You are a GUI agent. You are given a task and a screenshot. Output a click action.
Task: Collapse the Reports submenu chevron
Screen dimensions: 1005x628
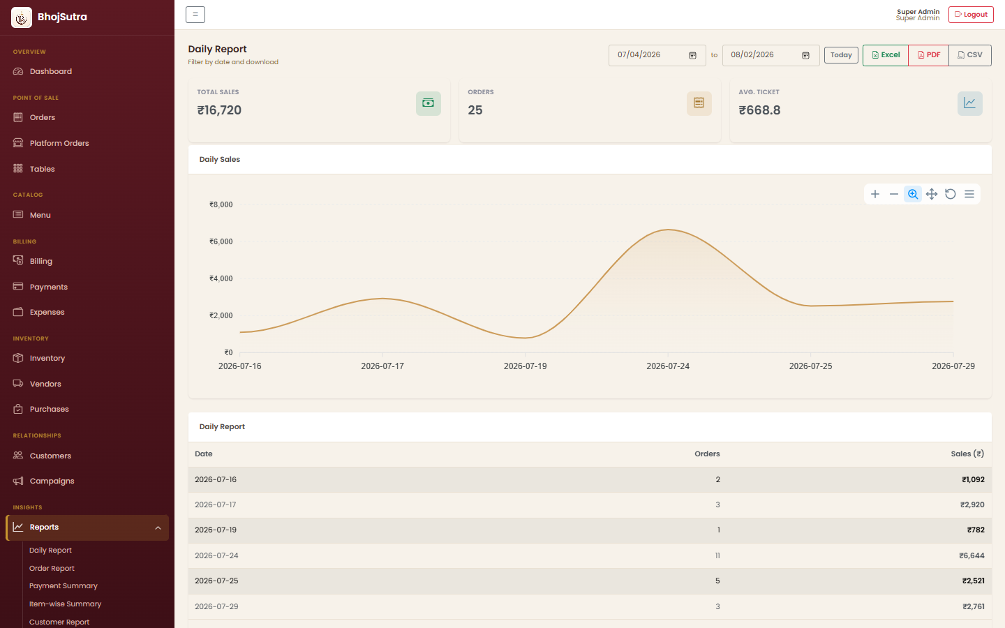pyautogui.click(x=158, y=528)
